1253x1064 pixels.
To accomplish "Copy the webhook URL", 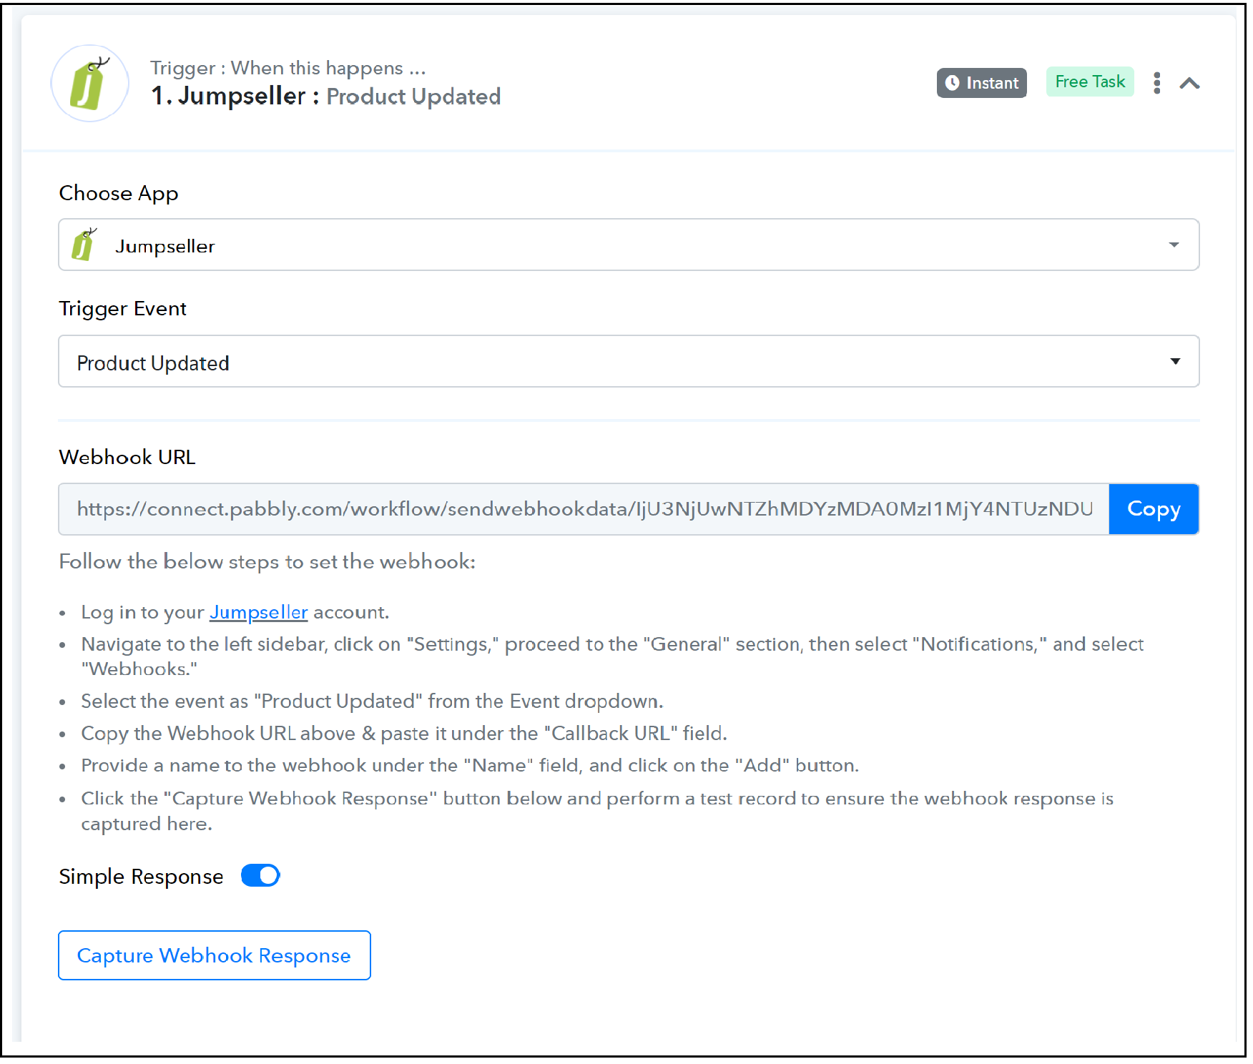I will click(1153, 509).
